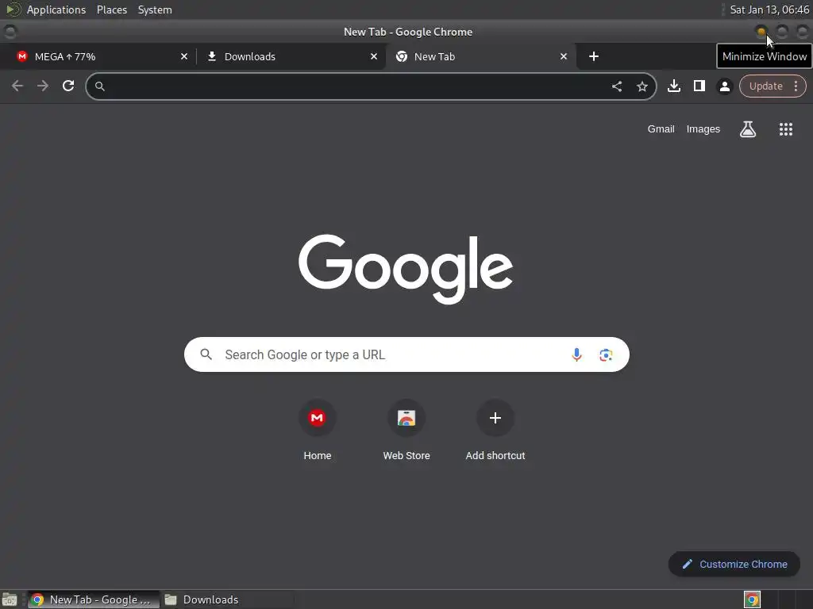Viewport: 813px width, 609px height.
Task: Focus the Search Google or type a URL box
Action: (406, 354)
